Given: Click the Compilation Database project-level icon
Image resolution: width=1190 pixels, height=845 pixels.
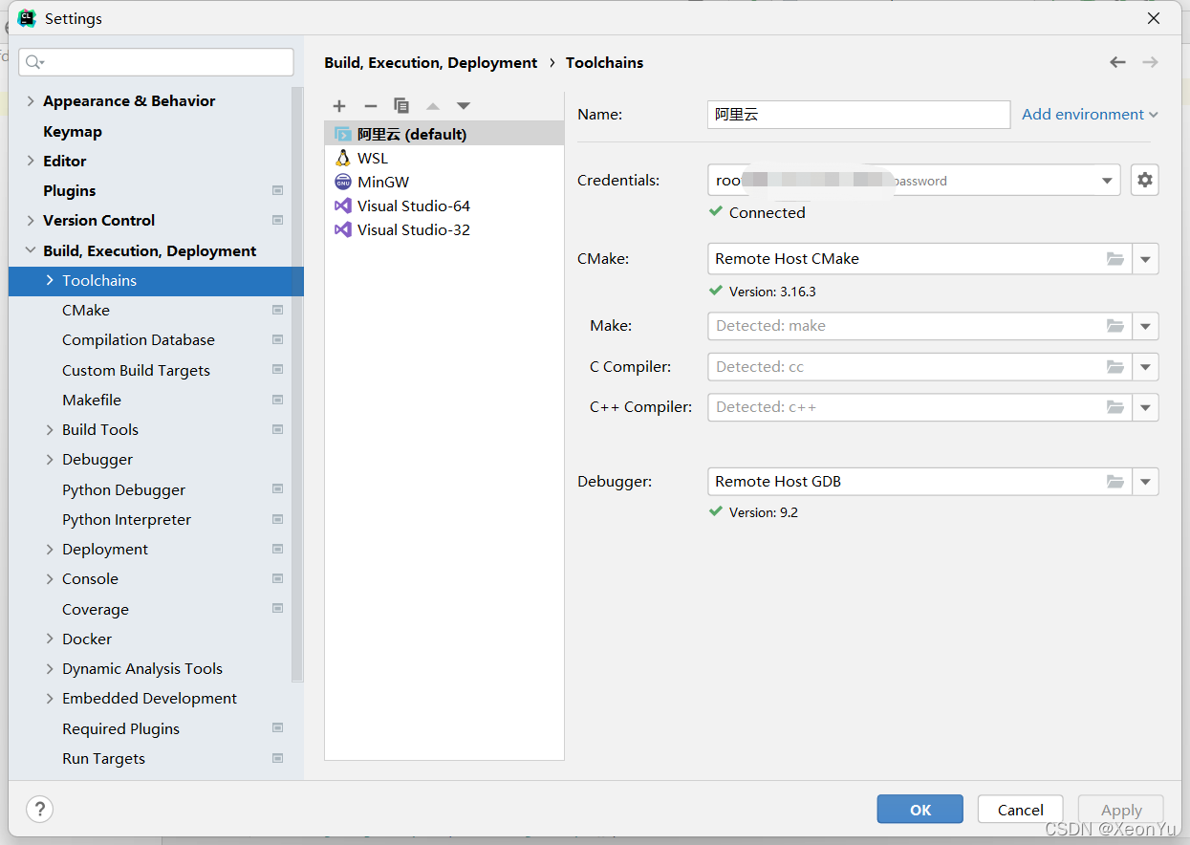Looking at the screenshot, I should click(277, 340).
